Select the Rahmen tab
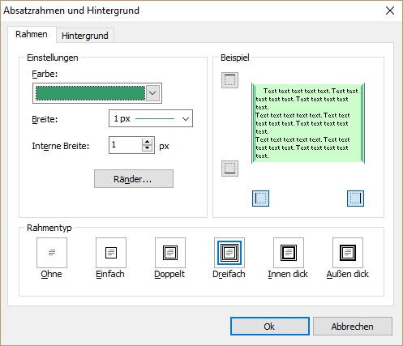This screenshot has height=346, width=403. [x=32, y=34]
